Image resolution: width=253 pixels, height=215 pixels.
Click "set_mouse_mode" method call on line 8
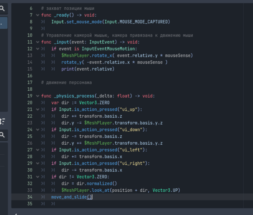click(84, 22)
